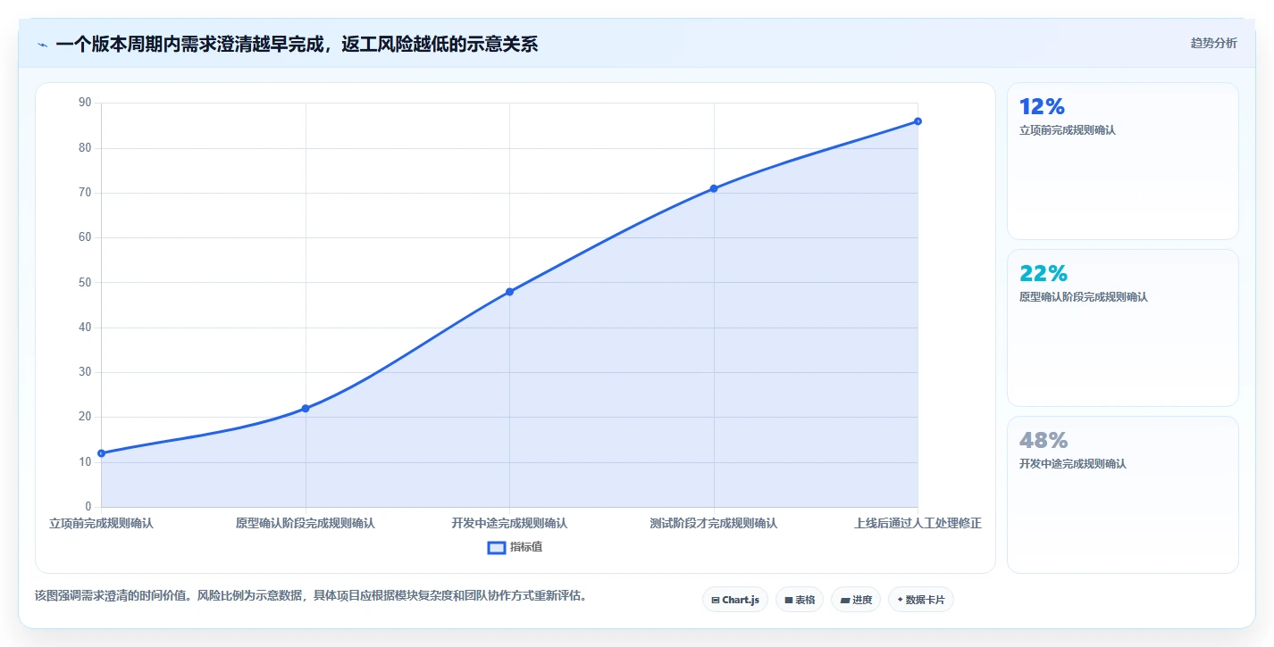Viewport: 1274px width, 647px height.
Task: Click the y-axis label 90
Action: (x=85, y=103)
